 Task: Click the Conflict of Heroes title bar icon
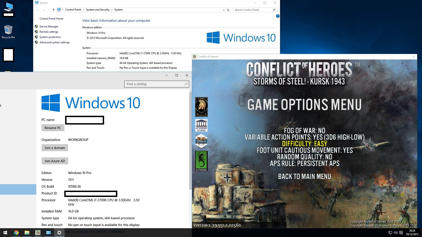pos(195,57)
